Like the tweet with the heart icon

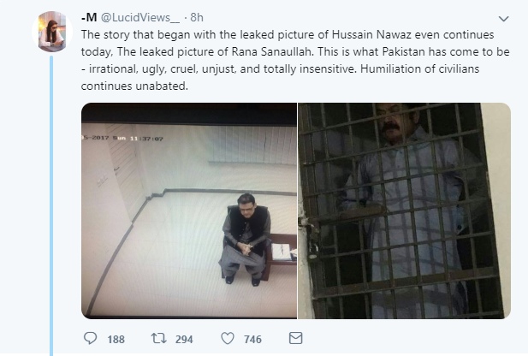click(227, 339)
